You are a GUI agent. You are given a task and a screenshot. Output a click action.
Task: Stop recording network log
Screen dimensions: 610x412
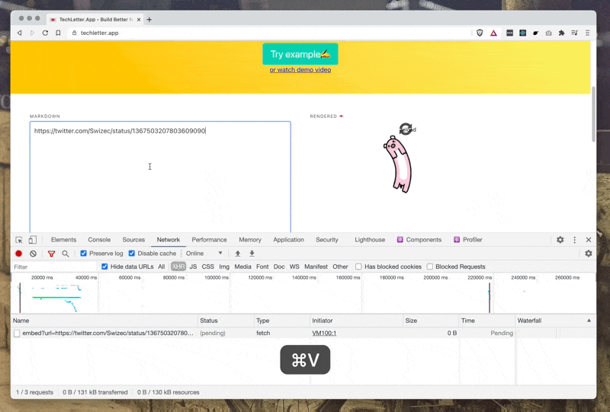(18, 254)
